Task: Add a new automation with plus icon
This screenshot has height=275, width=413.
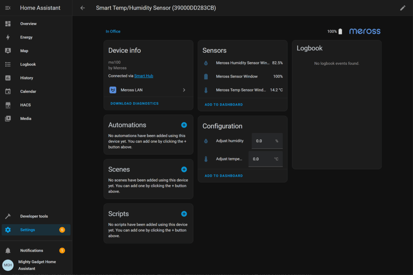Action: tap(184, 125)
